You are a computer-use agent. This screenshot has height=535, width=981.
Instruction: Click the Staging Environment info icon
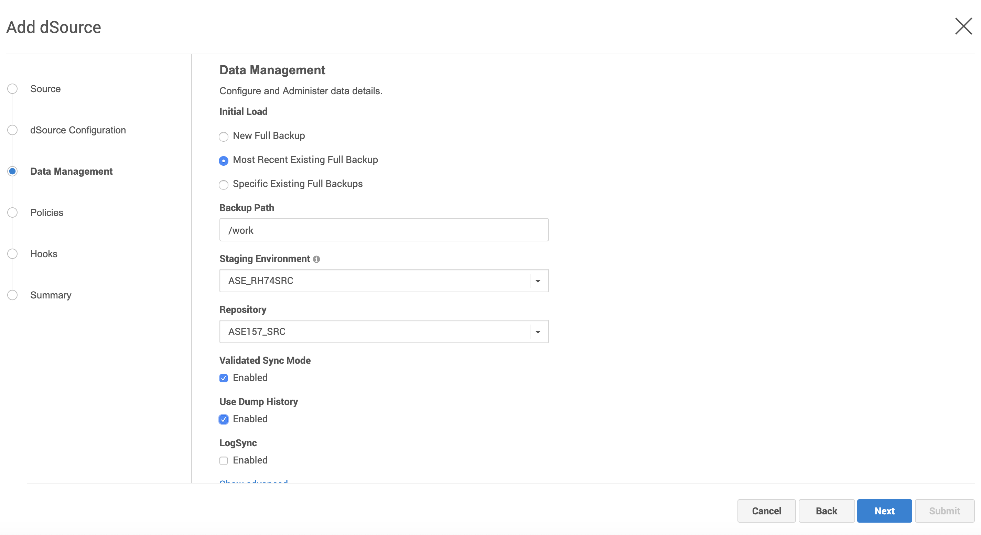(316, 259)
